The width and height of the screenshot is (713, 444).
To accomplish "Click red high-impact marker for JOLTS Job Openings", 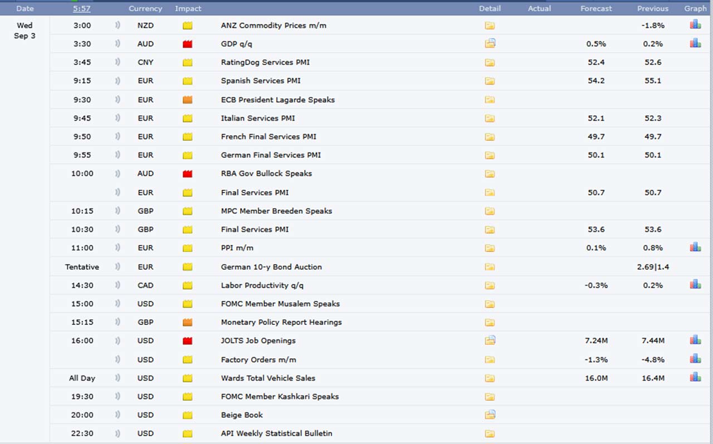I will point(187,341).
